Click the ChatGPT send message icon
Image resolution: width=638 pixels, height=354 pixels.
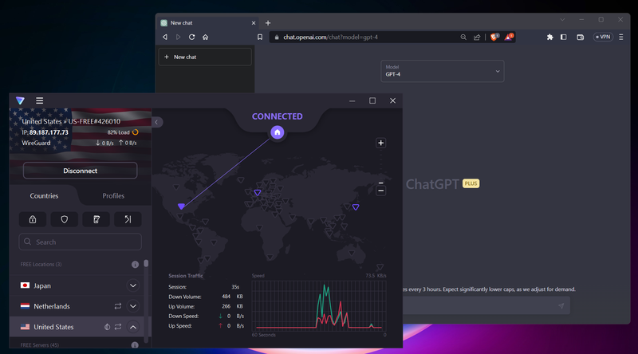coord(561,305)
